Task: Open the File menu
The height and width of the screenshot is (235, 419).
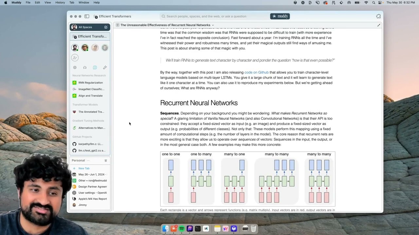Action: point(28,3)
